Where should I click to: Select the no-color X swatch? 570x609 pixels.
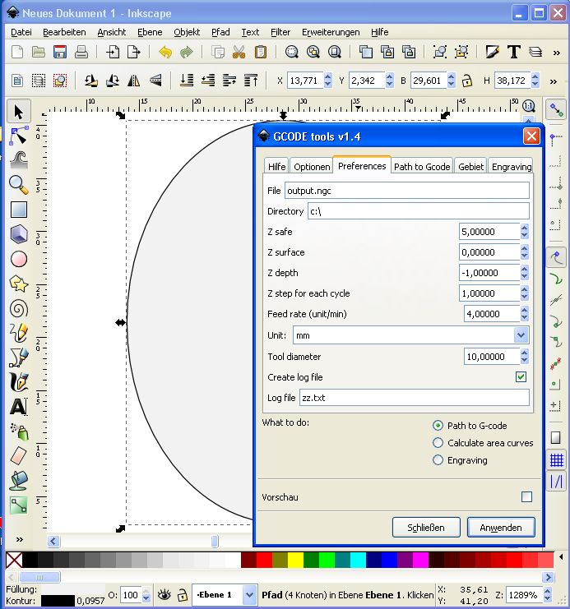pos(14,561)
